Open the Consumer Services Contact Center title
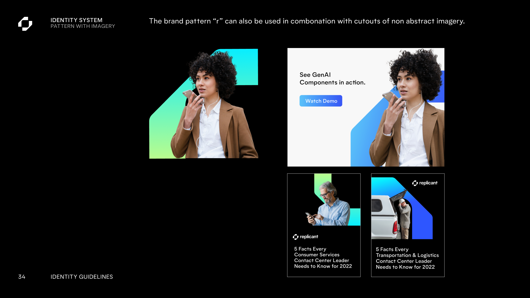Image resolution: width=530 pixels, height=298 pixels. [x=323, y=257]
